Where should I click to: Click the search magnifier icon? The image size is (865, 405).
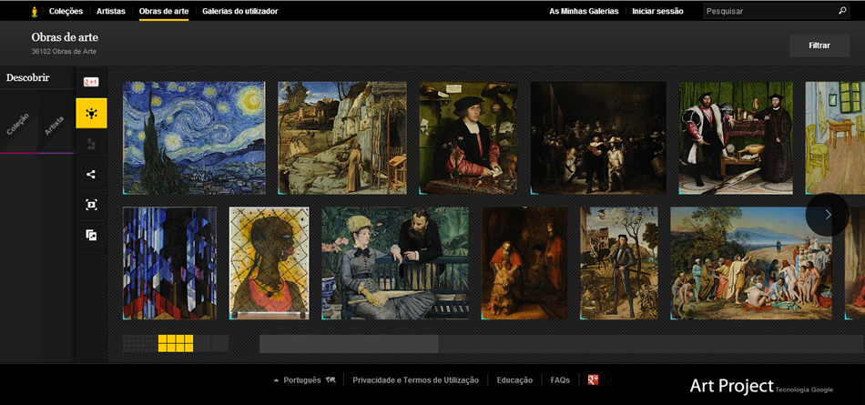point(842,11)
